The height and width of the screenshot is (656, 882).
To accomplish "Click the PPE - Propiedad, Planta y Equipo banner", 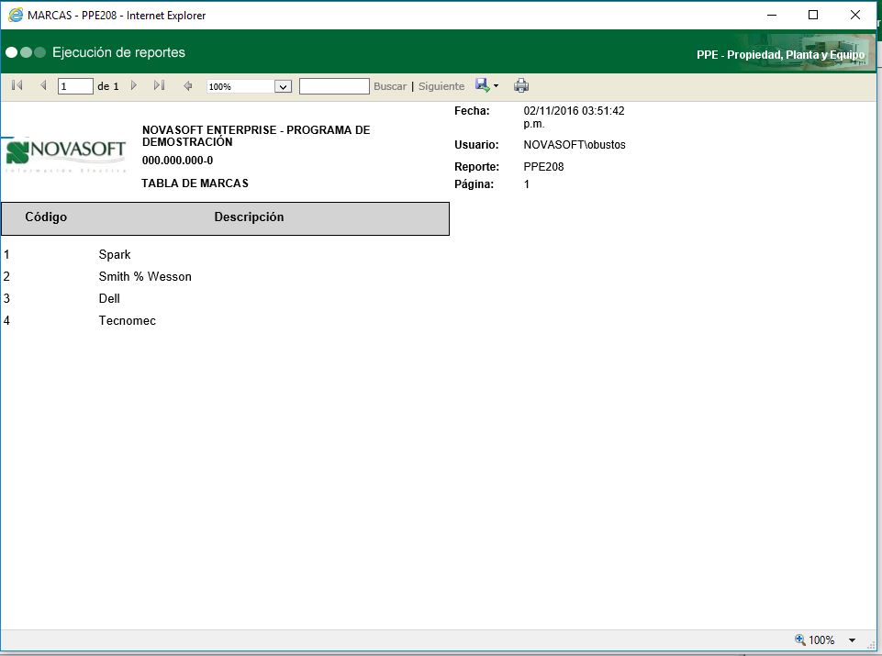I will click(780, 54).
